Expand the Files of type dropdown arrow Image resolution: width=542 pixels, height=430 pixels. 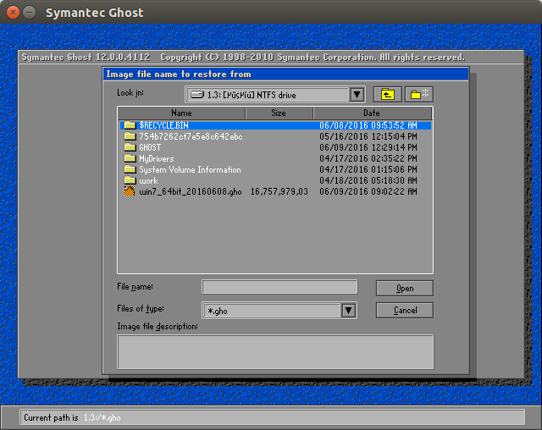pos(349,311)
